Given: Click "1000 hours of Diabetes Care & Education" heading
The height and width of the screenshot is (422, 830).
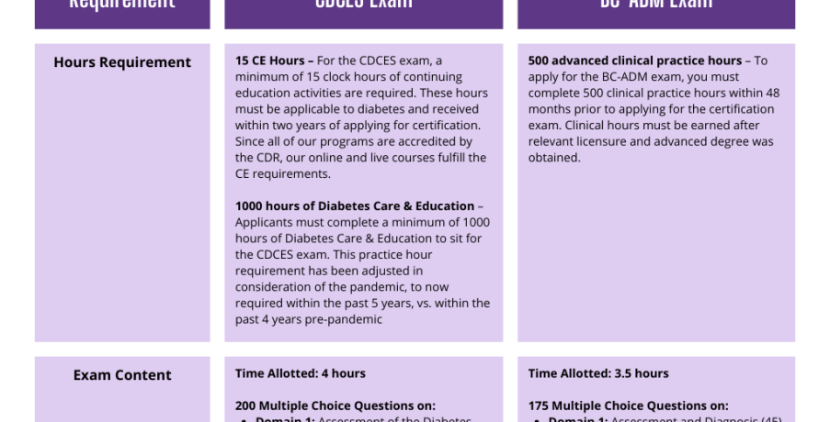Looking at the screenshot, I should click(355, 206).
